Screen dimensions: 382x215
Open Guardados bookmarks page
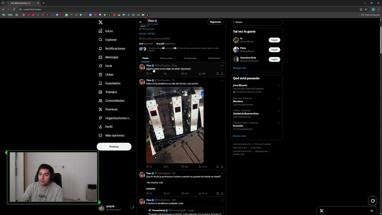pyautogui.click(x=109, y=83)
